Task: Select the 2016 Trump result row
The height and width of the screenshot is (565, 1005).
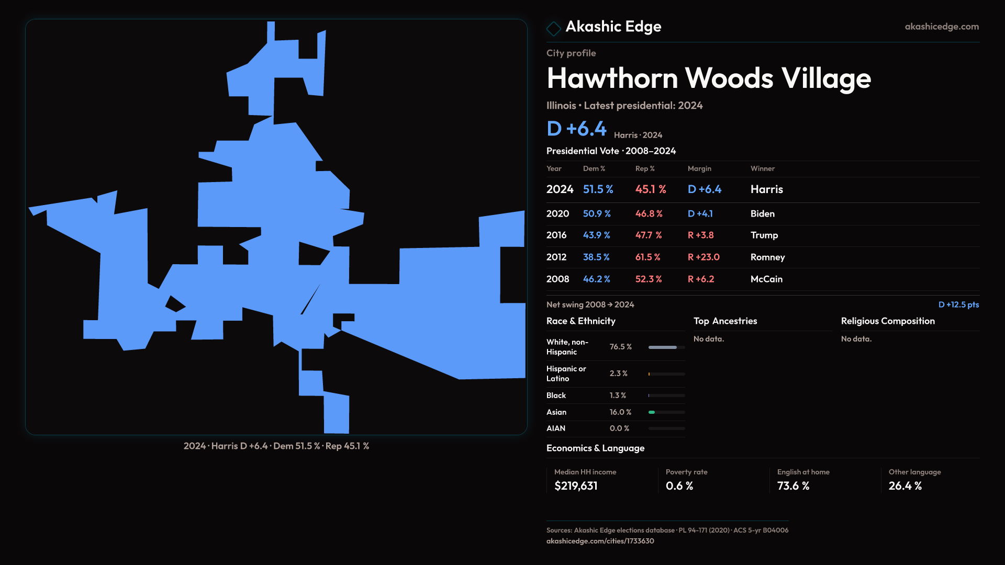Action: pyautogui.click(x=762, y=235)
